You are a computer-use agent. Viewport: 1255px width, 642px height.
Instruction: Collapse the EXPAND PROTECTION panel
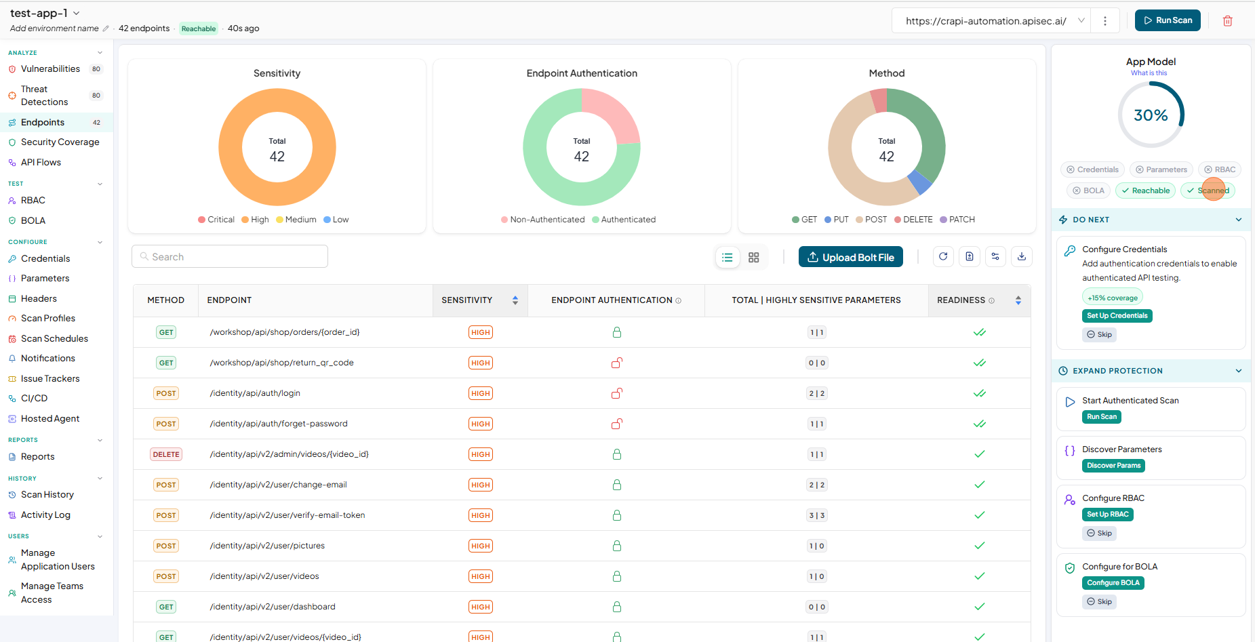1239,371
